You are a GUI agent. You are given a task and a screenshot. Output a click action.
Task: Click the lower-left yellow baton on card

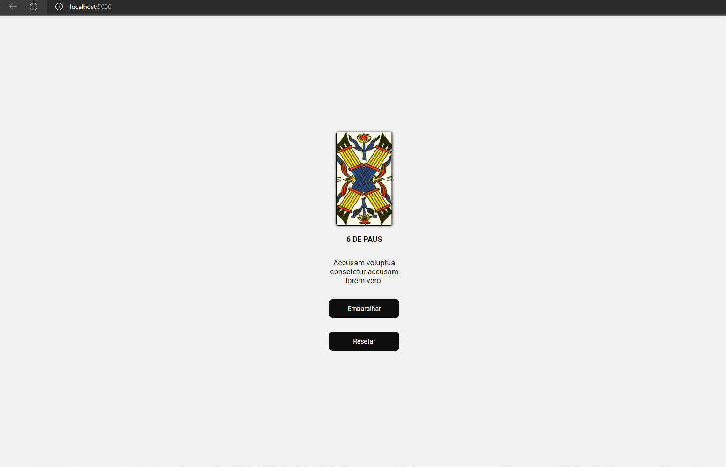349,201
